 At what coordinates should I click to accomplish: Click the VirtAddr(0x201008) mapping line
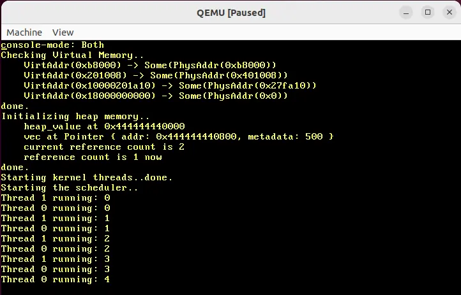155,76
